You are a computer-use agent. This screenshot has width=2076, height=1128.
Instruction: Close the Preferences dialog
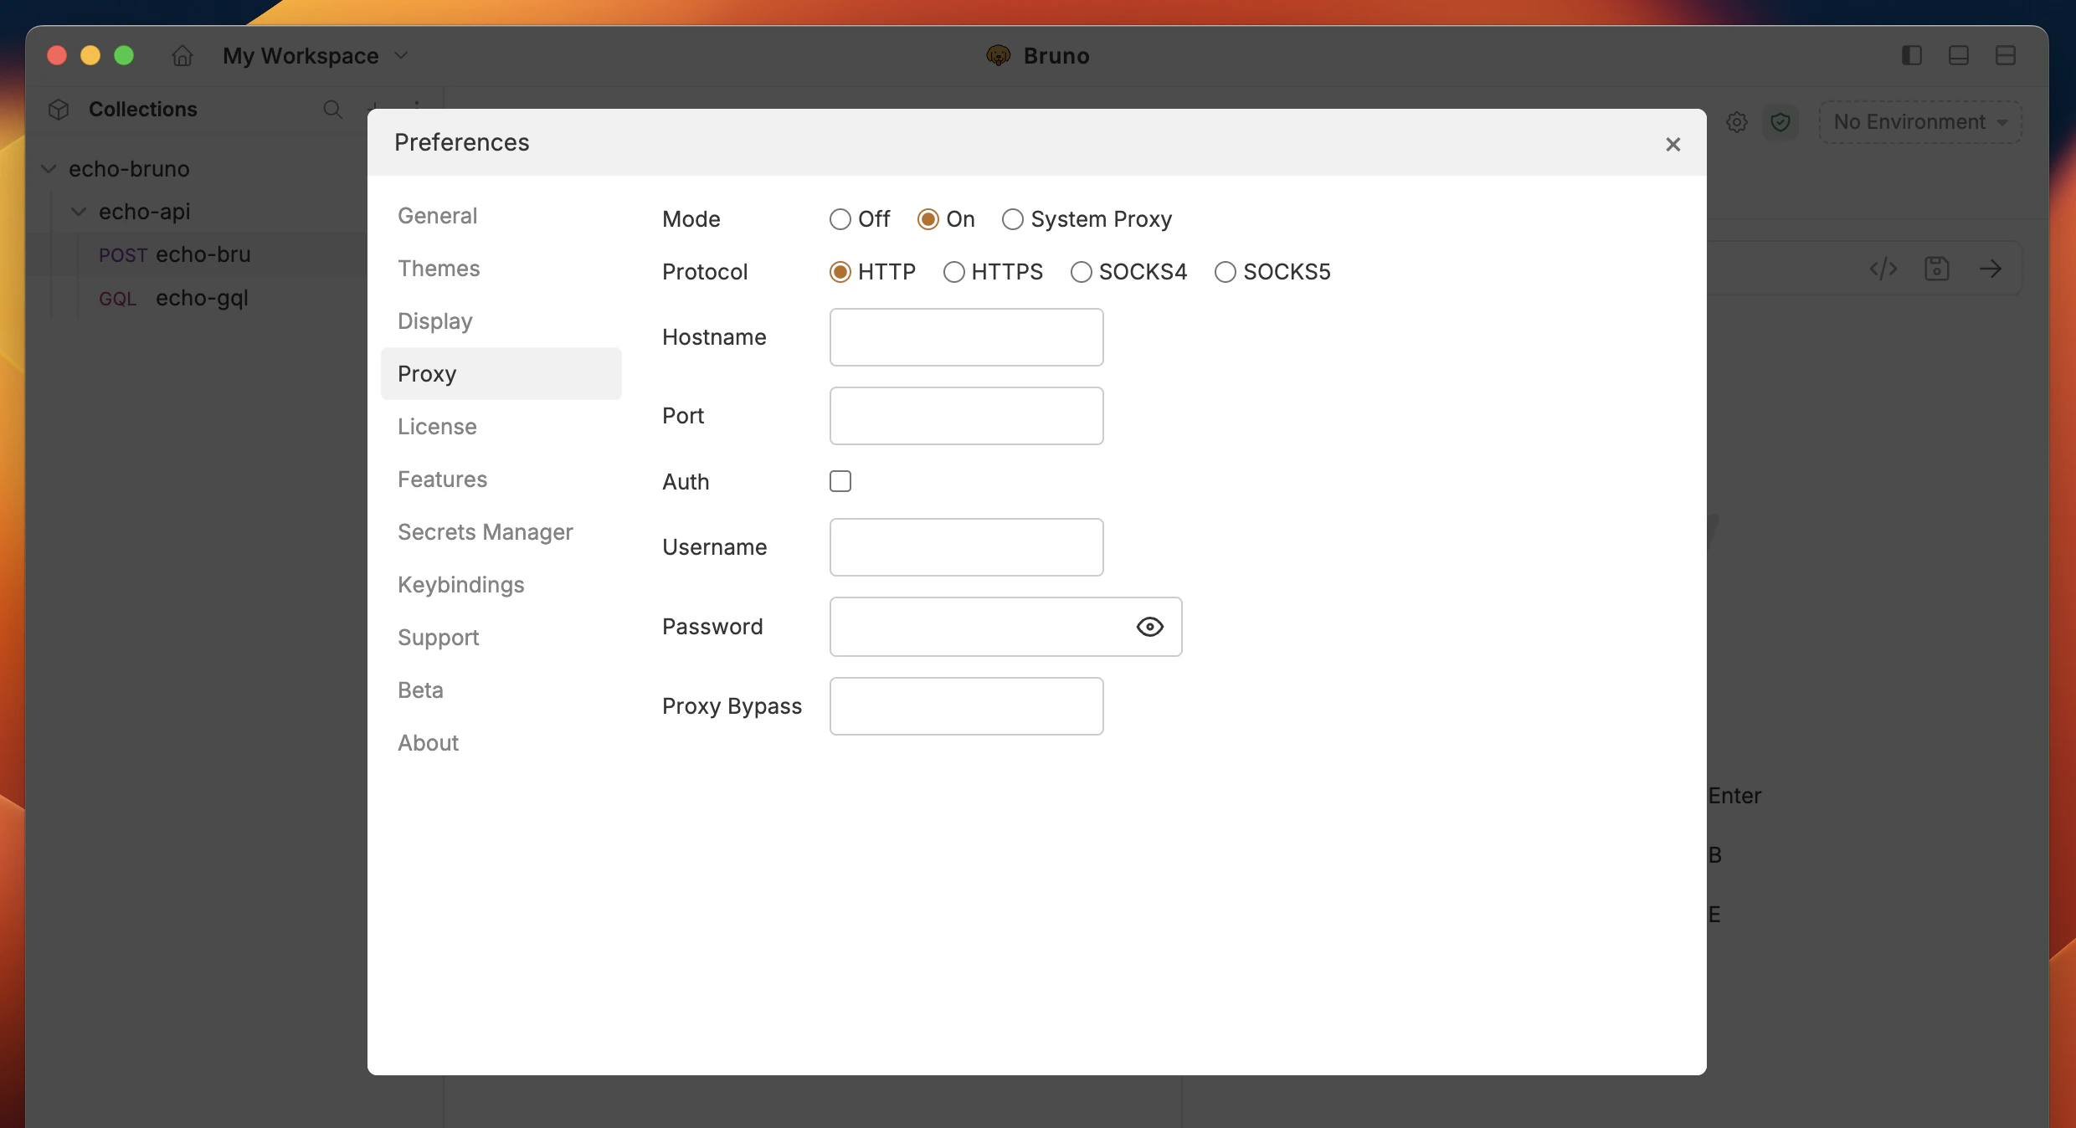[1673, 144]
